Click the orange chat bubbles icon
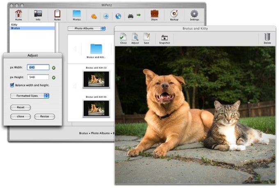Screen dimensions: 279x188 click(94, 16)
